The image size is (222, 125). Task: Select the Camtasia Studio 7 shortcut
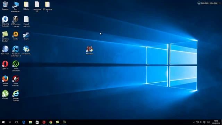click(5, 36)
